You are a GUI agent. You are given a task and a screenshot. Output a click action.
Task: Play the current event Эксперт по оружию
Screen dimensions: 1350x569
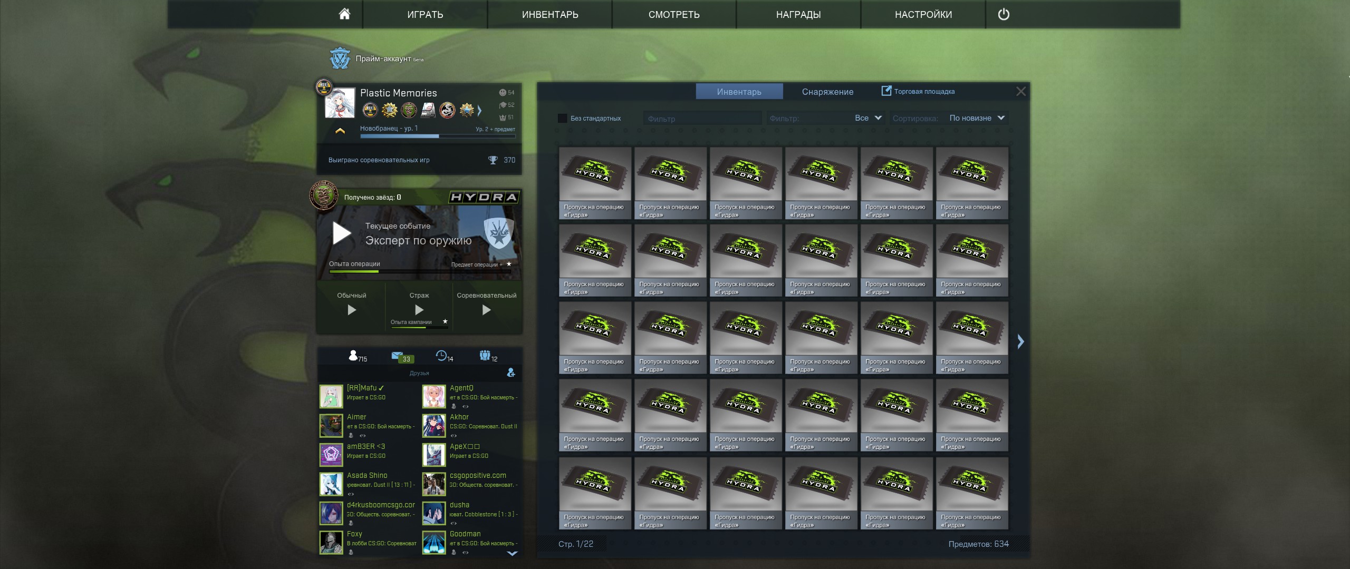(342, 233)
